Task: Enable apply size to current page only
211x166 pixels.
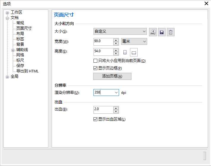Action: [x=96, y=61]
